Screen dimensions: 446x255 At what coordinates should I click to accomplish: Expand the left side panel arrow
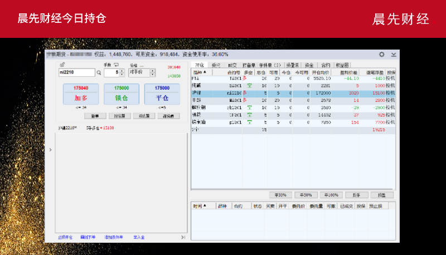(x=51, y=149)
